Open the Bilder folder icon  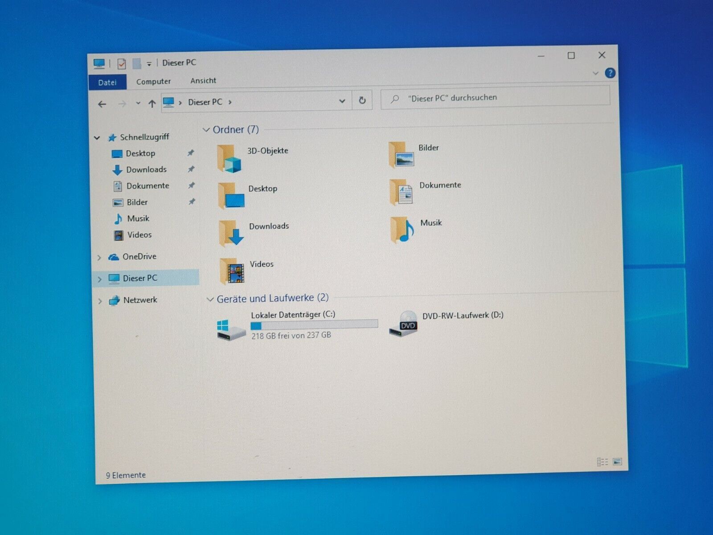click(x=402, y=155)
